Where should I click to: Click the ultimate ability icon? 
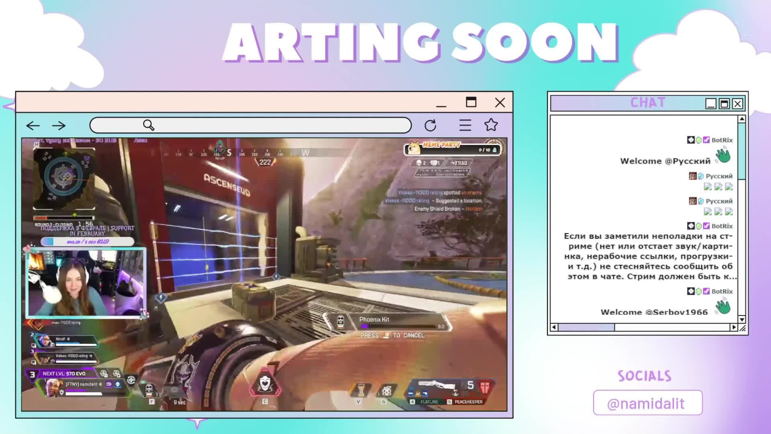point(265,384)
